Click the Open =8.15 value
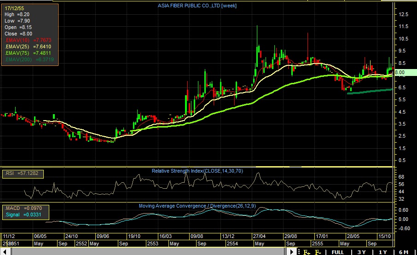 click(x=18, y=28)
